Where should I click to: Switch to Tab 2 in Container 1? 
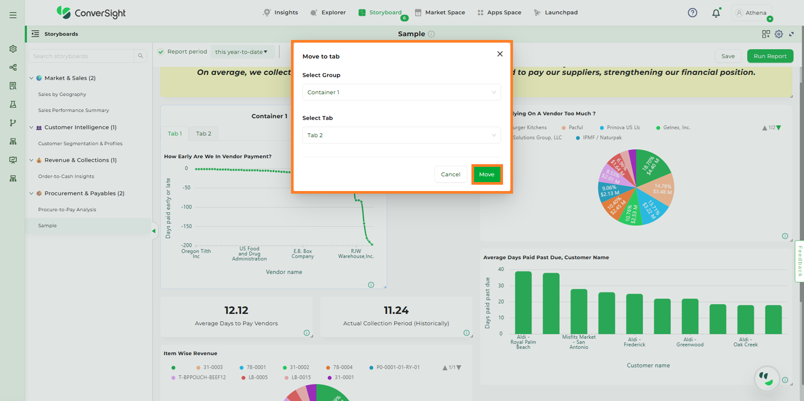(204, 134)
